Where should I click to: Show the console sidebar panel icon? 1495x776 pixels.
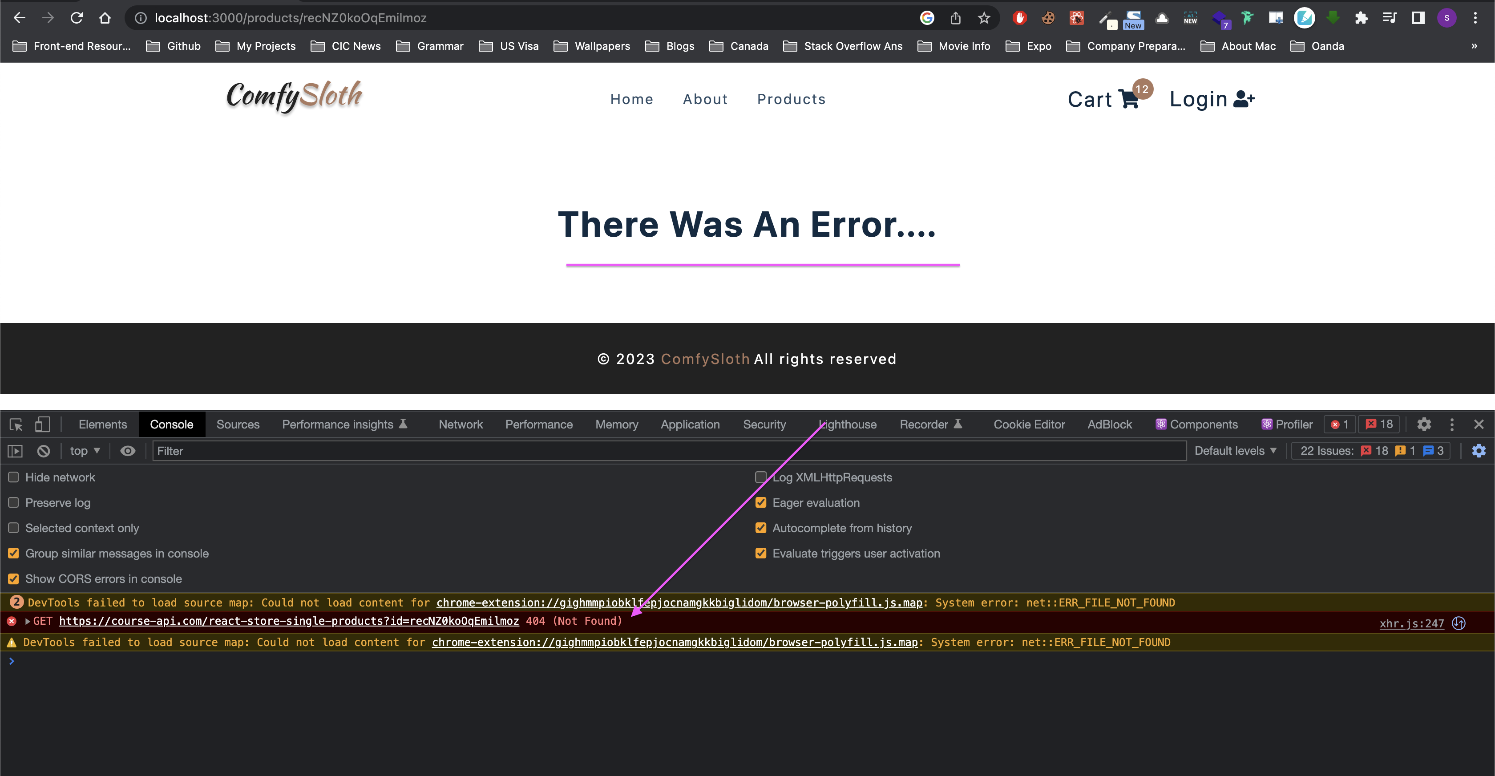(15, 451)
